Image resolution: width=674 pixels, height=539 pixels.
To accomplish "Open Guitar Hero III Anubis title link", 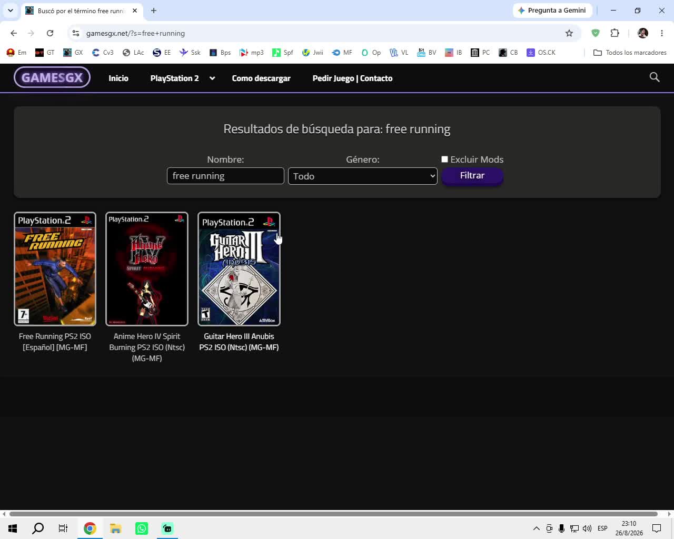I will click(x=239, y=342).
